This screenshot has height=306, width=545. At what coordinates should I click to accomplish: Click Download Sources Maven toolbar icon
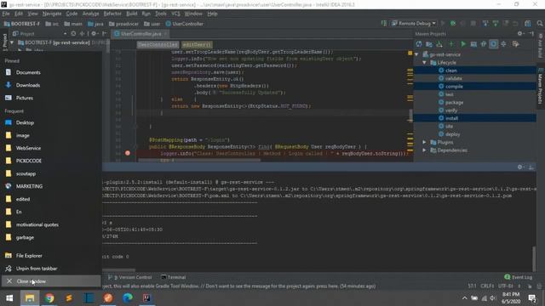point(439,44)
